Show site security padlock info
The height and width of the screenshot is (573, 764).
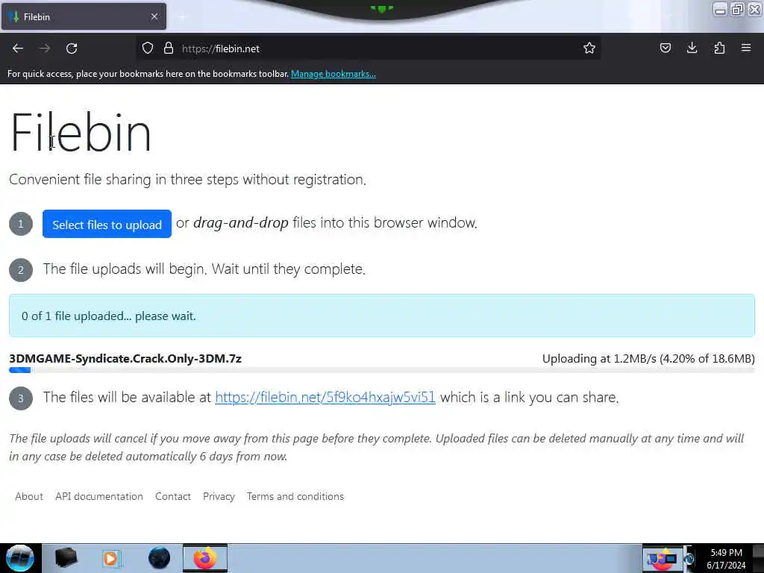[169, 48]
